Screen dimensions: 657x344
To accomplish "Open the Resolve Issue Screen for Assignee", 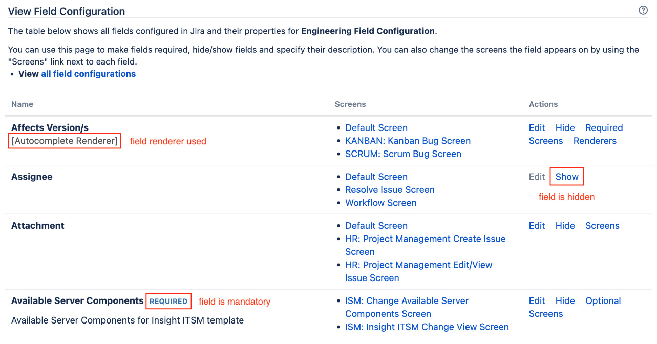I will [390, 189].
